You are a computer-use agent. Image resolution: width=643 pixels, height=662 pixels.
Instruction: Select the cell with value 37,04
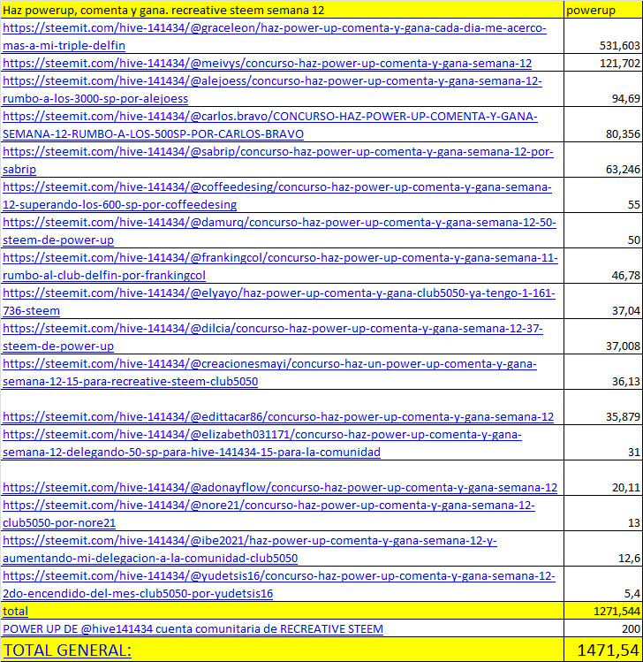603,302
